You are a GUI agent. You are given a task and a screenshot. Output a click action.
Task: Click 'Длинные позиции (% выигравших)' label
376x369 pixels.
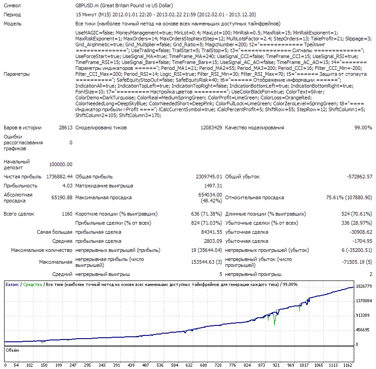click(x=265, y=214)
